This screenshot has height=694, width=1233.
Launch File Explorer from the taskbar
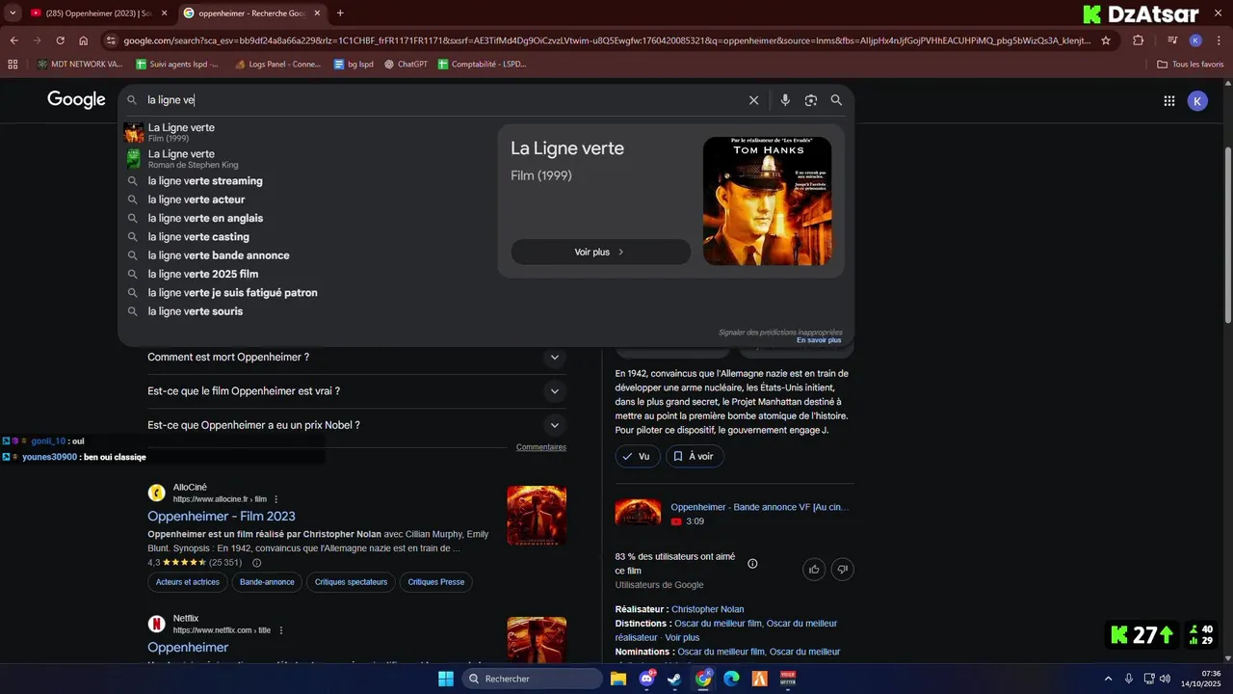tap(618, 679)
